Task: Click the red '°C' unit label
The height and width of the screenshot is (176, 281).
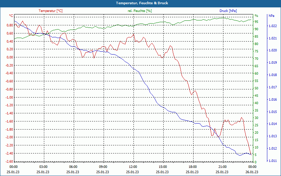Action: click(11, 16)
